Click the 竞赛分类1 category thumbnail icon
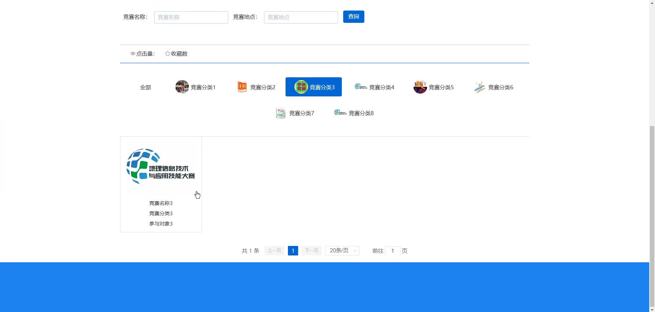 pos(182,87)
